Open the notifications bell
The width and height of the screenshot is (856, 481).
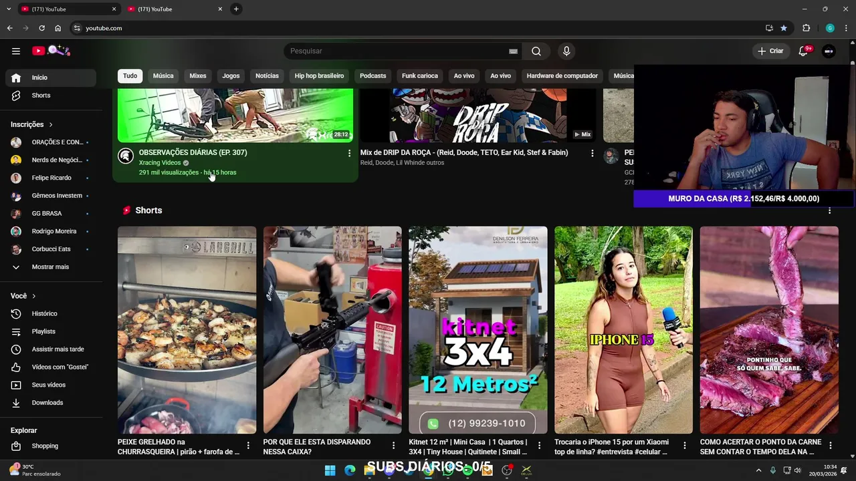tap(804, 51)
